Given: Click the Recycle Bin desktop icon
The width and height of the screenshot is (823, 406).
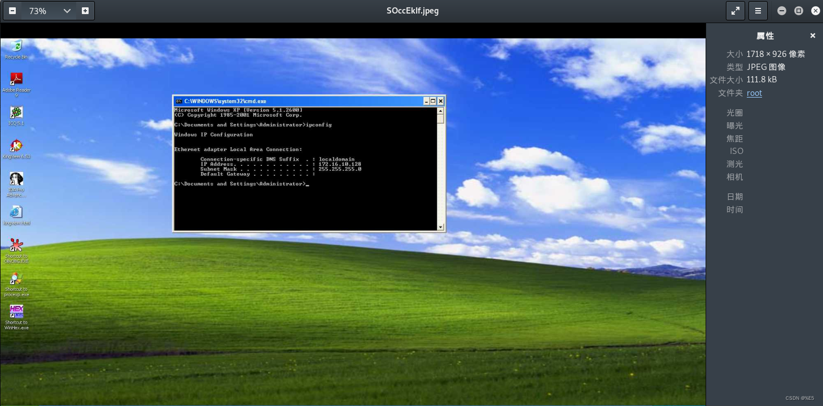Looking at the screenshot, I should coord(16,50).
